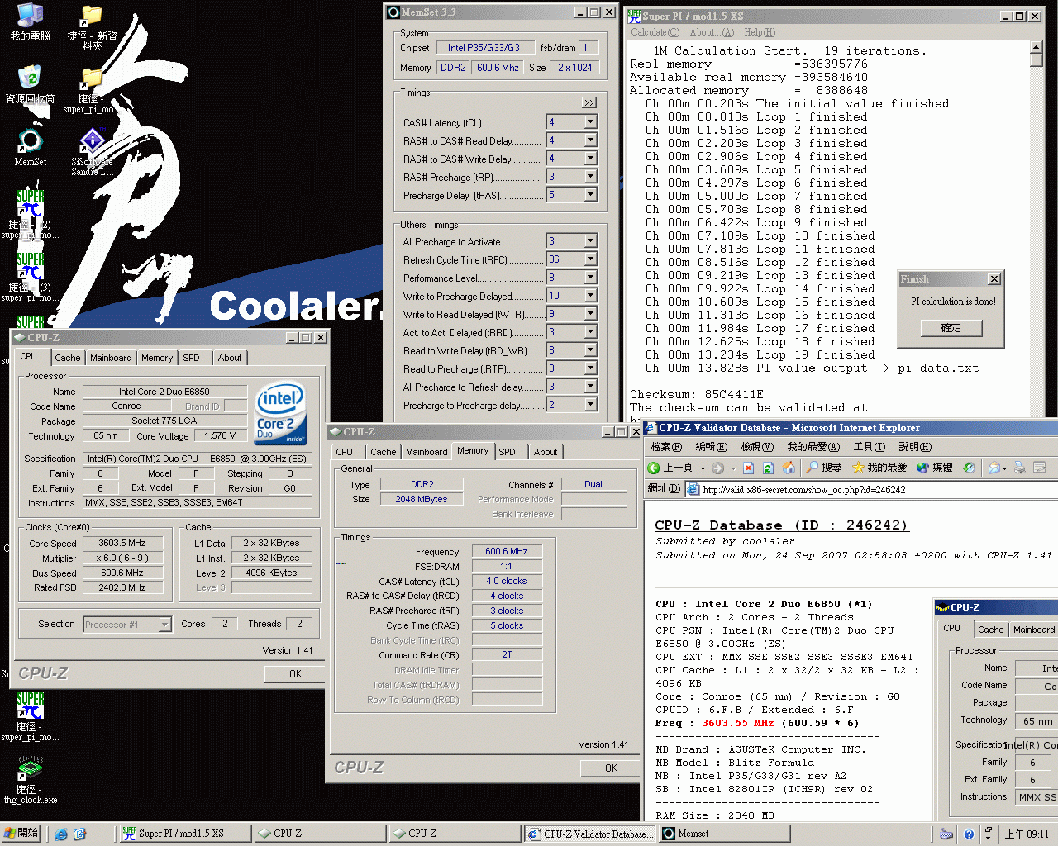Click the Intel Core 2 Duo logo
Viewport: 1058px width, 846px height.
280,411
